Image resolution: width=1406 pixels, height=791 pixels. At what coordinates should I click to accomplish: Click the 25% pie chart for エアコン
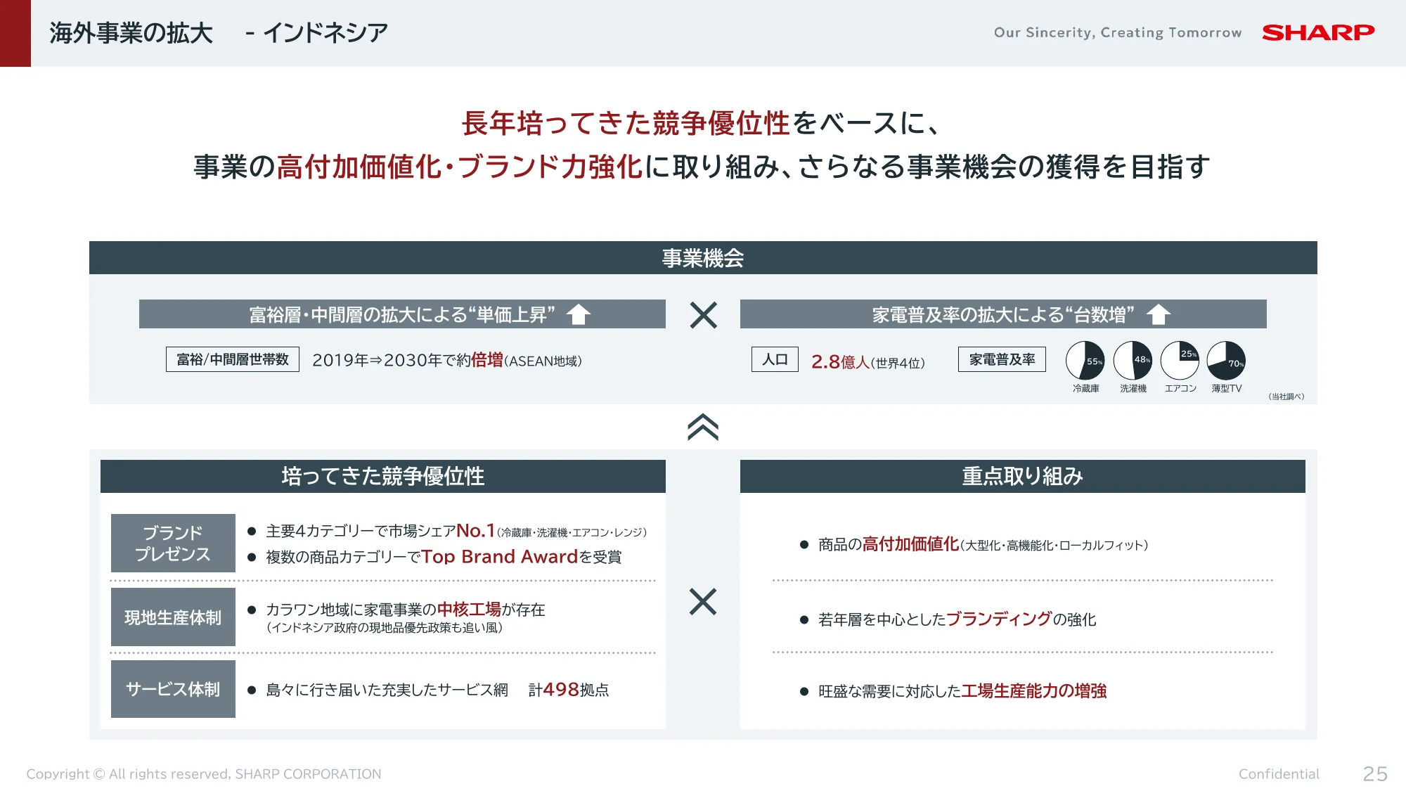point(1180,361)
